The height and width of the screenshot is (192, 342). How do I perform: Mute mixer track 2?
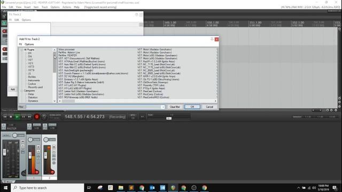(53, 147)
